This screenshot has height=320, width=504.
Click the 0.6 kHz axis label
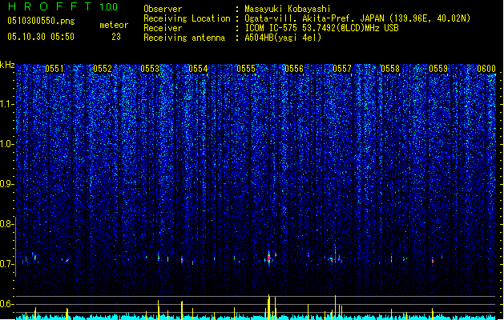point(7,304)
